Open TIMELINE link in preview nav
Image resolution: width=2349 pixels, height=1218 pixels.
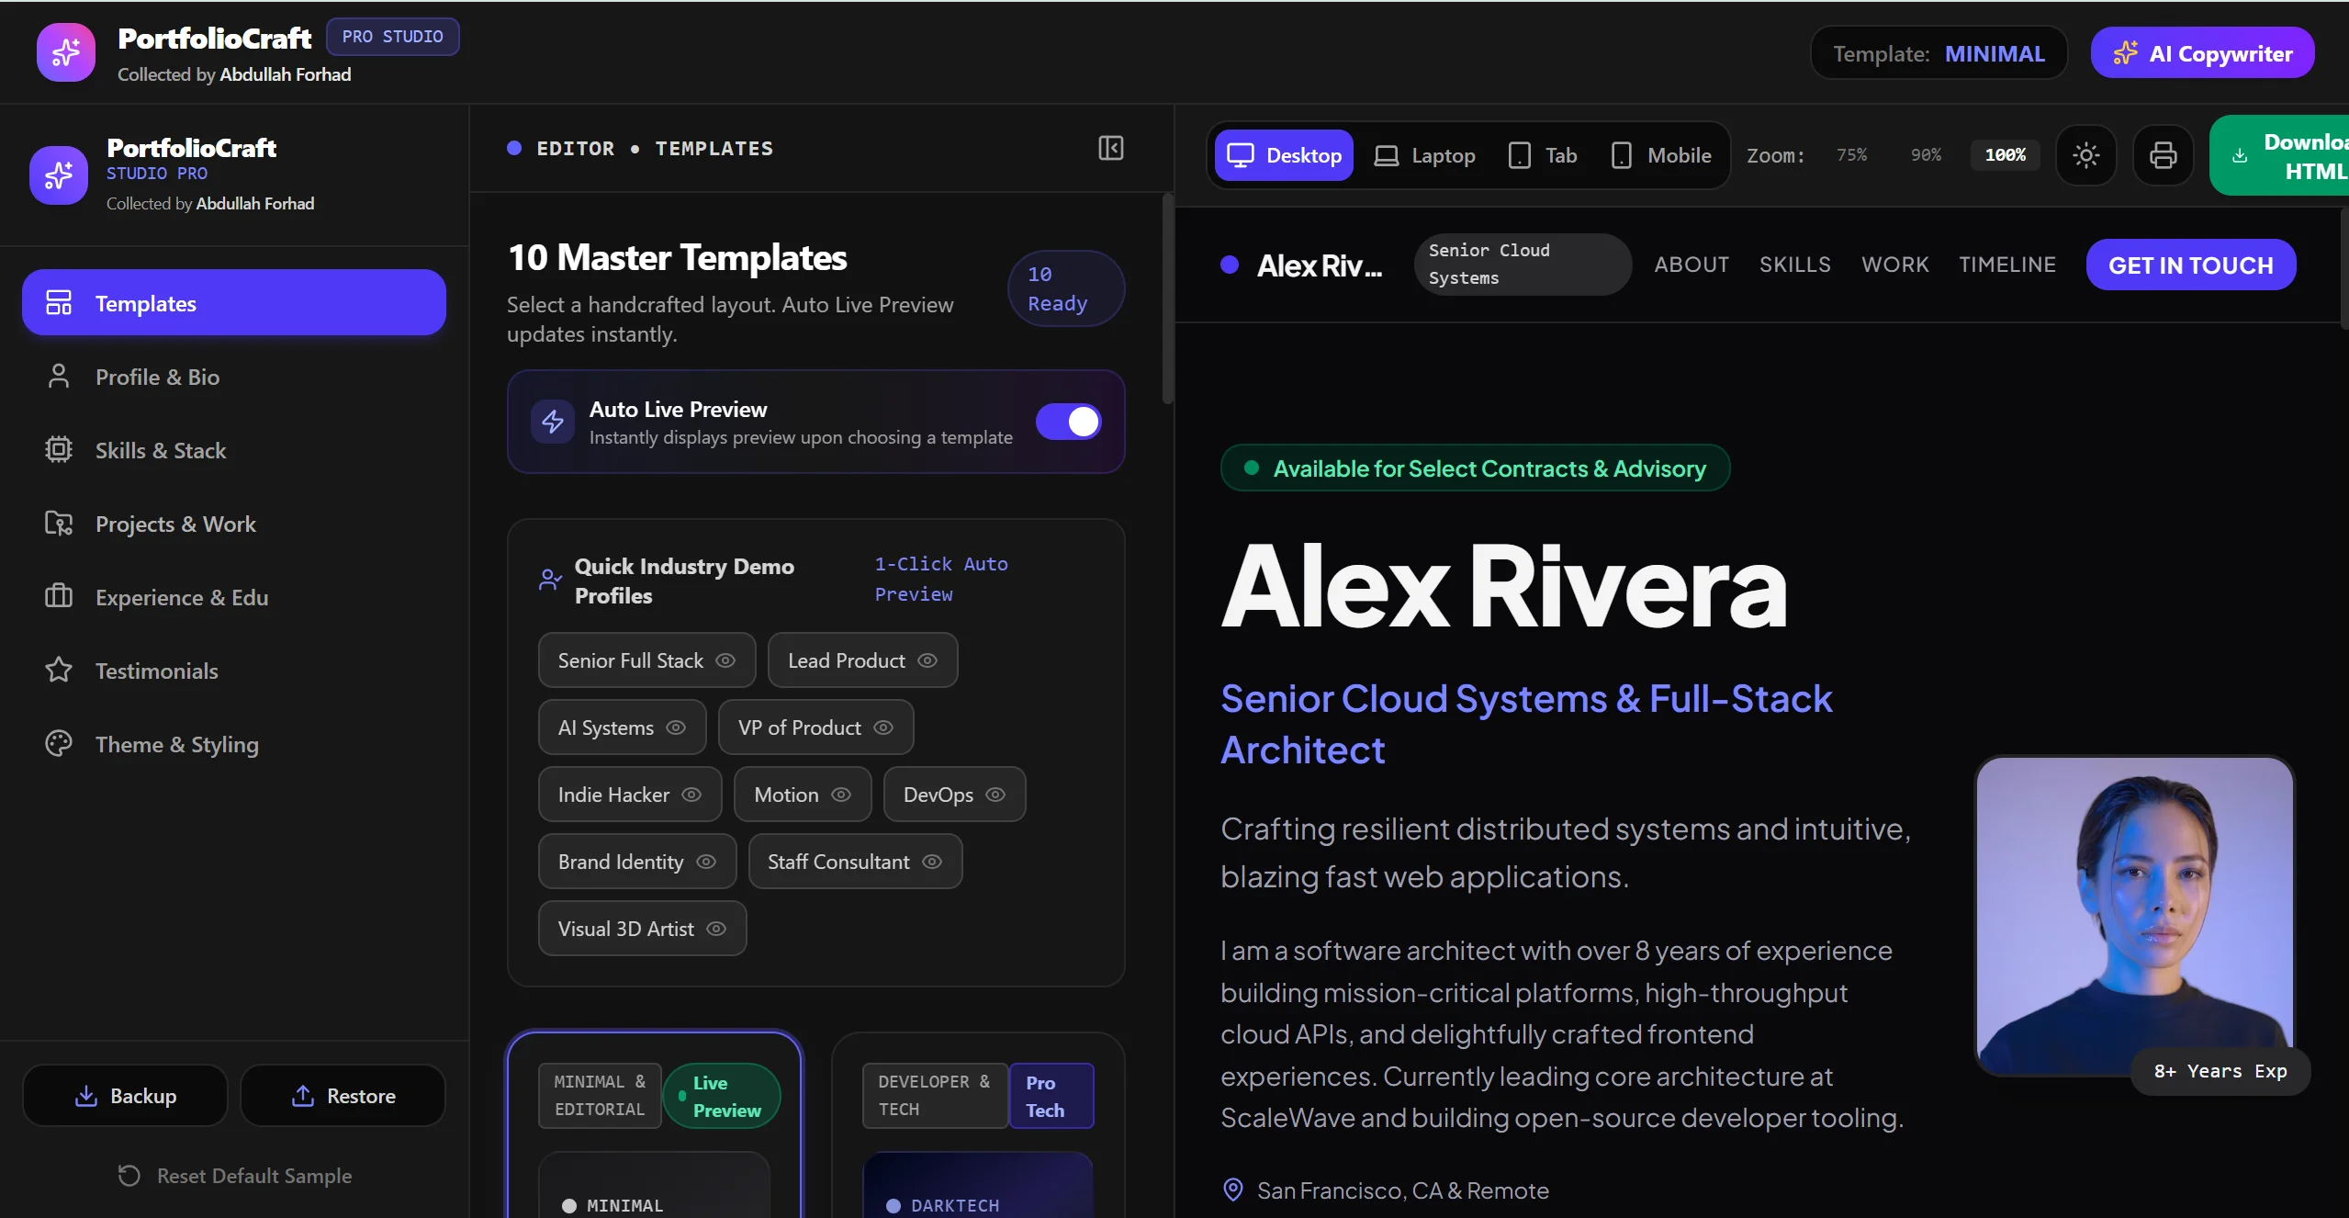click(2006, 265)
